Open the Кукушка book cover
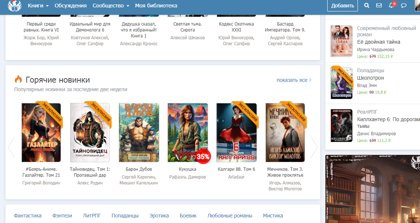 click(x=187, y=133)
